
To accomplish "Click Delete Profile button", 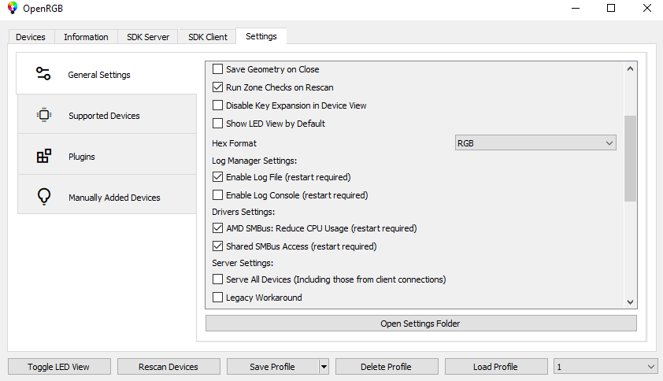I will [x=387, y=367].
